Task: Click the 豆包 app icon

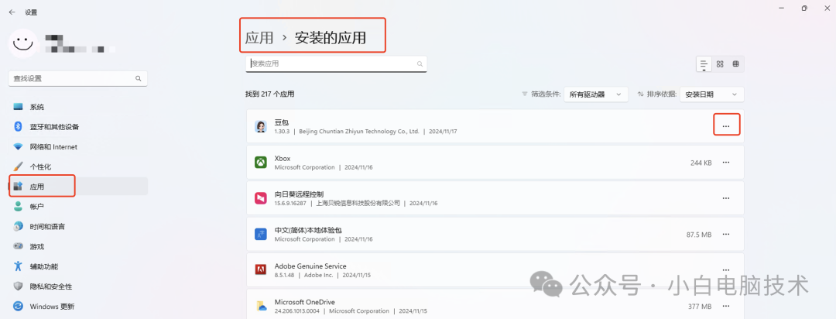Action: coord(261,126)
